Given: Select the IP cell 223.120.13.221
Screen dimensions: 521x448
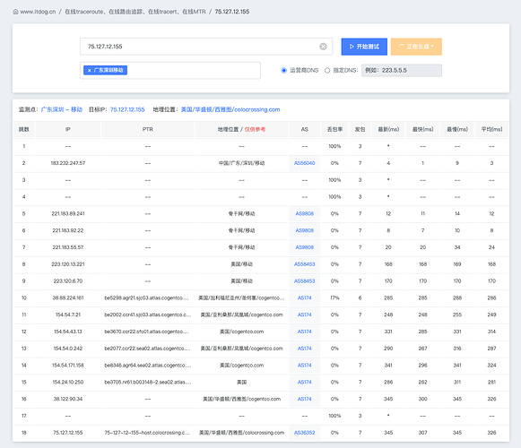Looking at the screenshot, I should click(68, 264).
